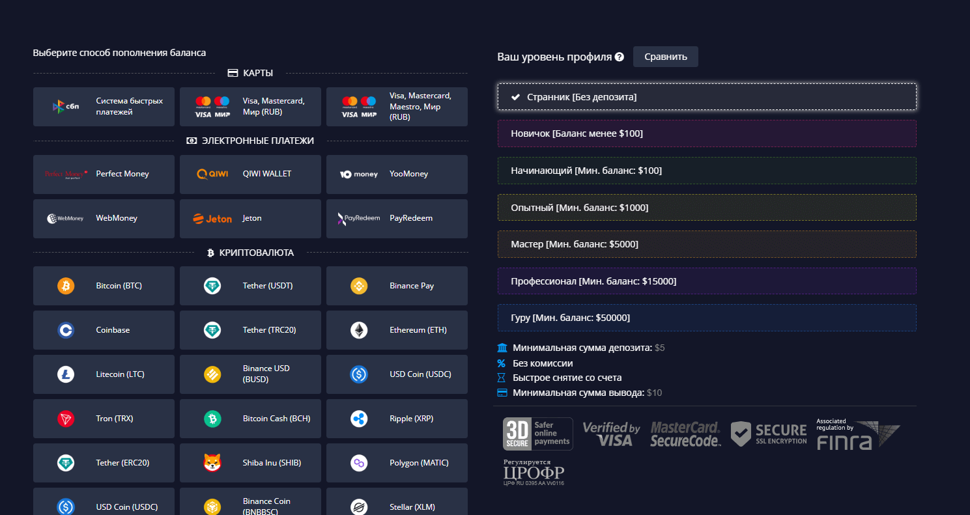
Task: Click the Shiba Inu (SHIB) dog icon
Action: 212,463
